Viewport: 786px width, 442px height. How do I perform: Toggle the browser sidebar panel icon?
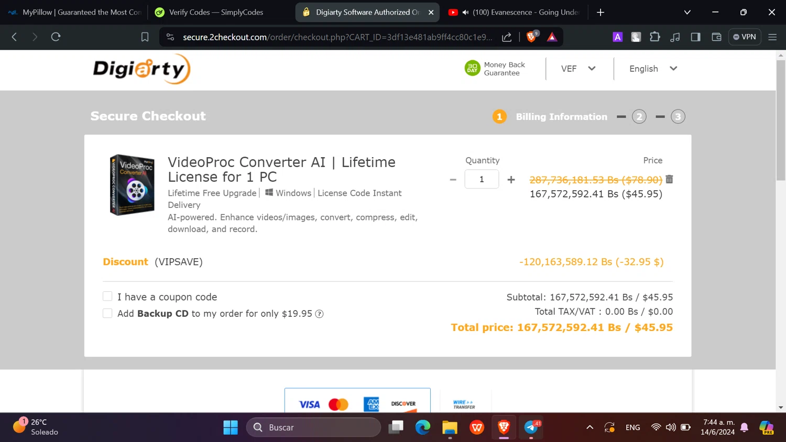pyautogui.click(x=696, y=37)
